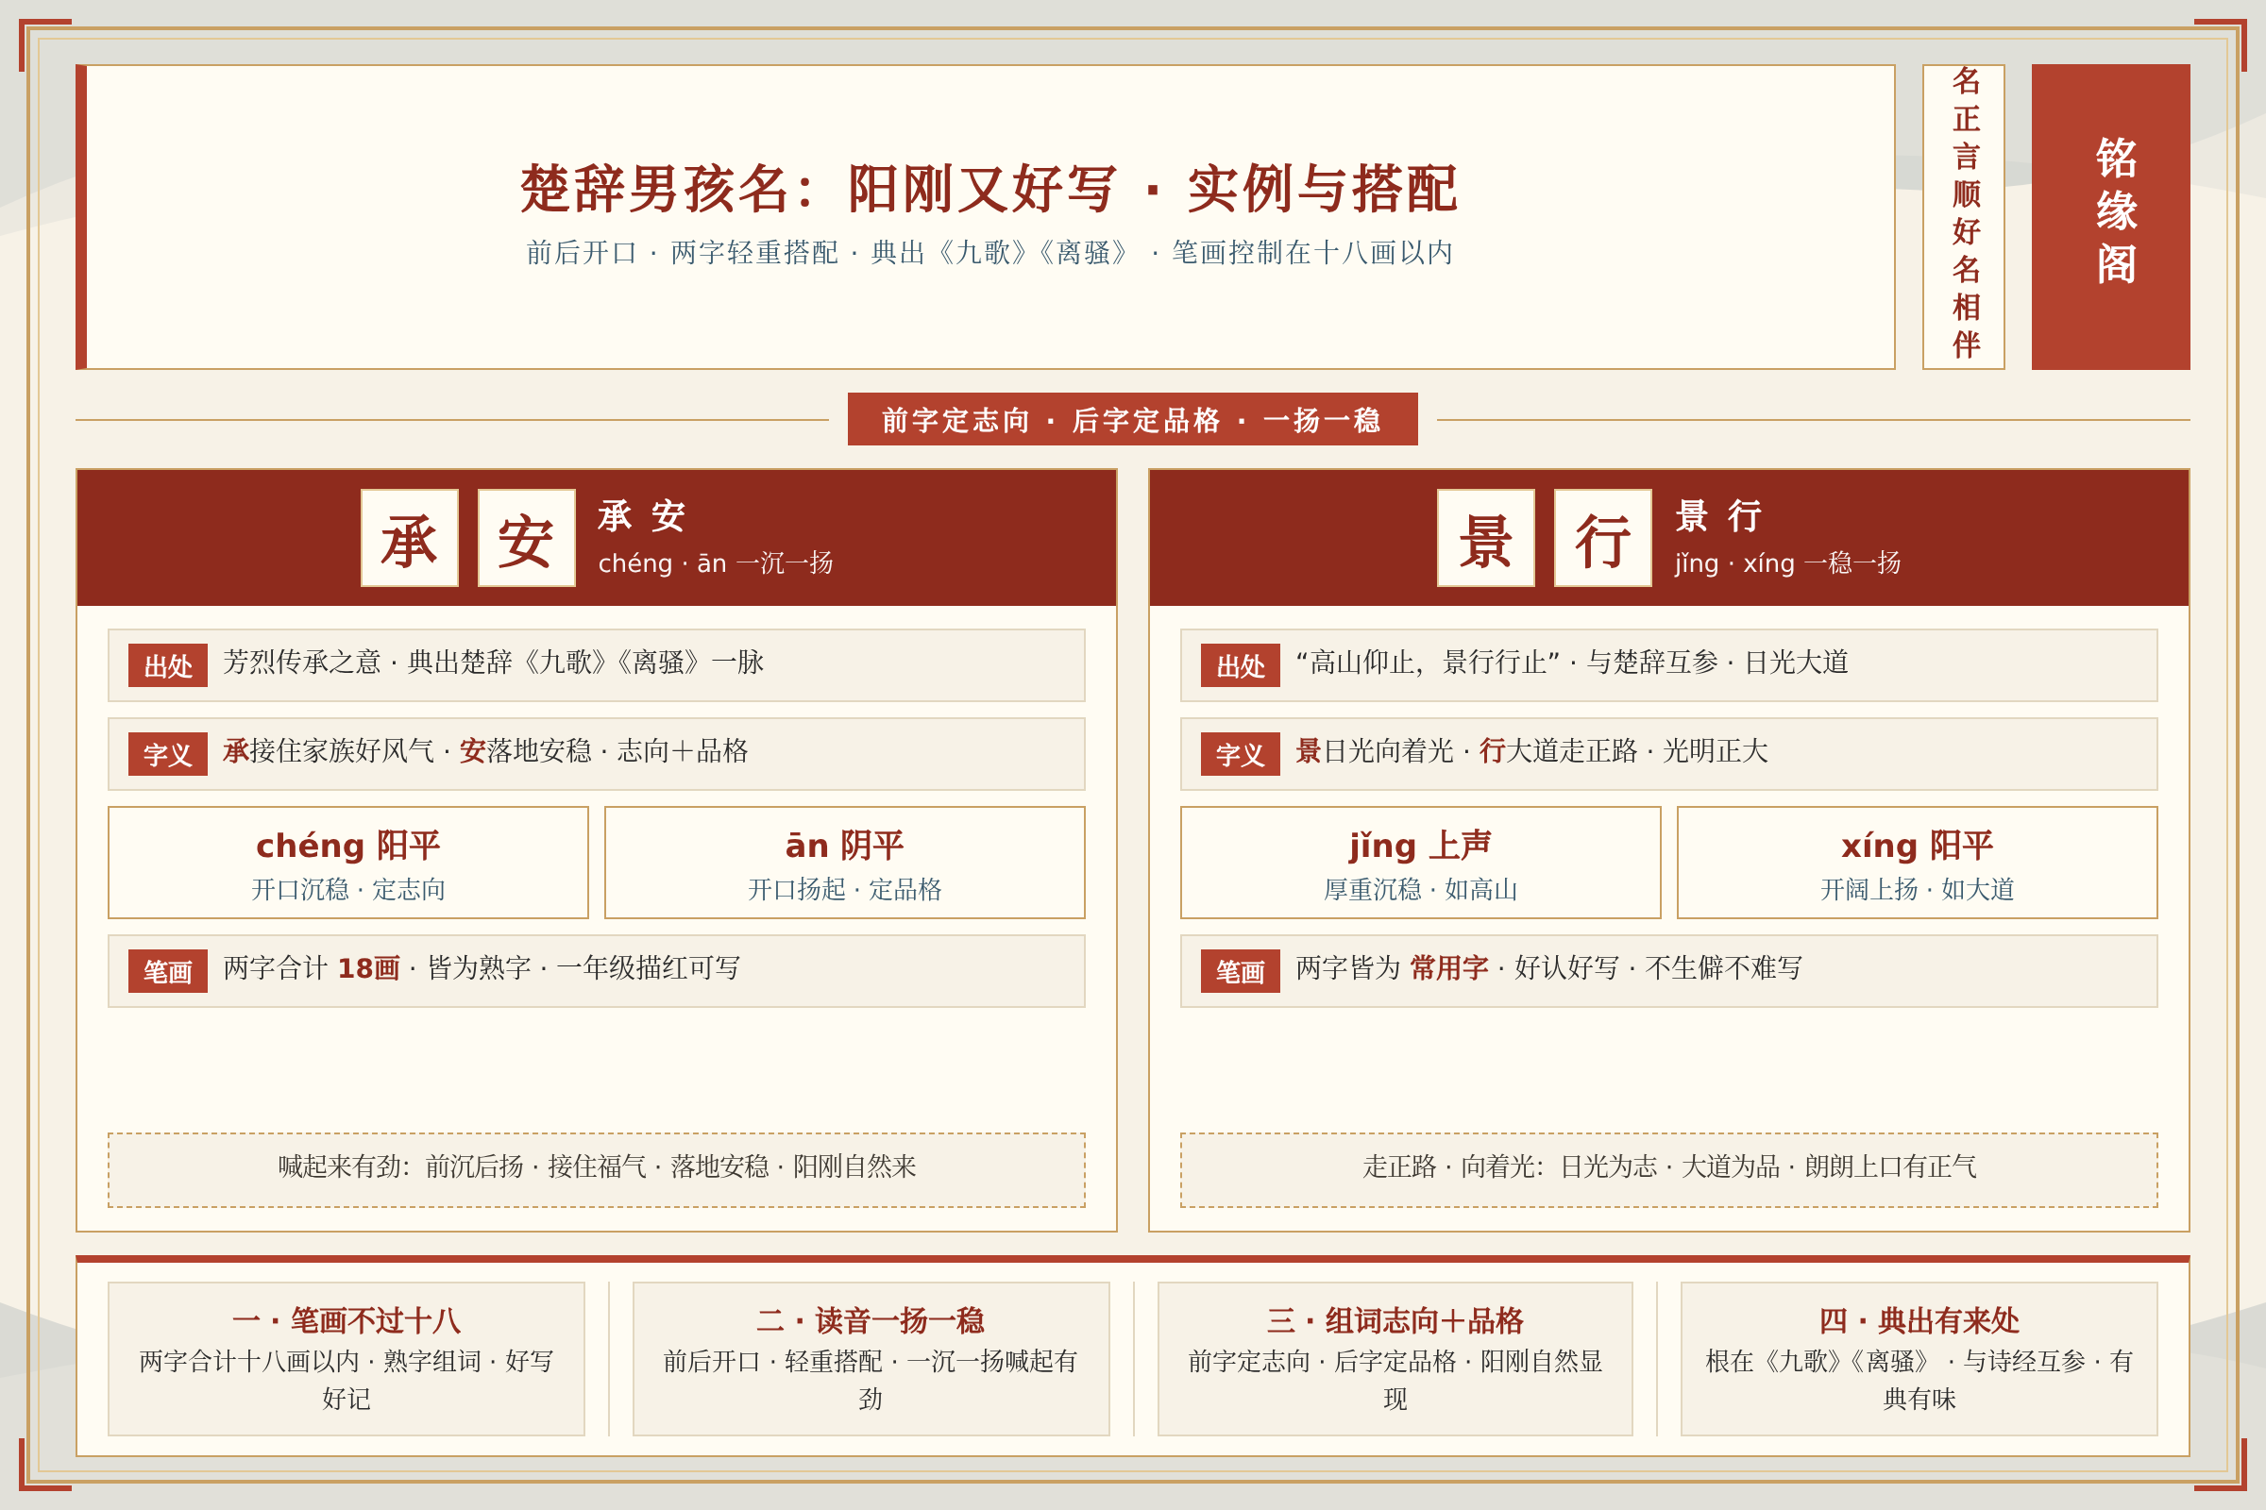Click 字义 tag in 承安 card
This screenshot has height=1510, width=2266.
(x=168, y=754)
